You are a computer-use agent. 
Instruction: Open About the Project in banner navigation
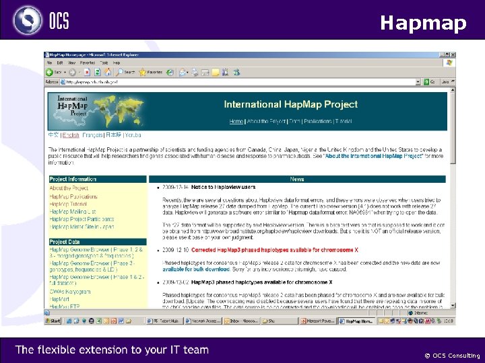(266, 121)
